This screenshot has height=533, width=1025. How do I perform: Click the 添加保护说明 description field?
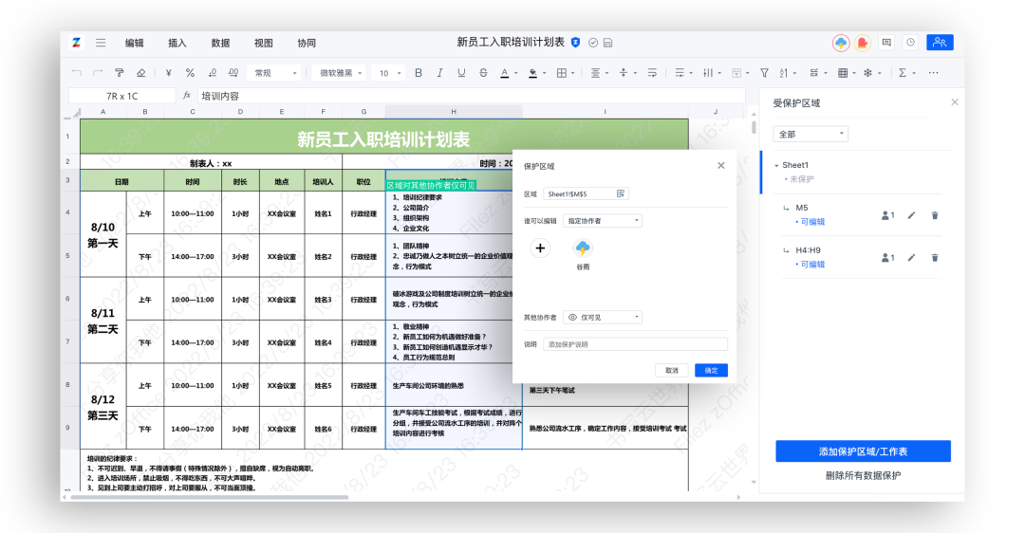click(635, 344)
